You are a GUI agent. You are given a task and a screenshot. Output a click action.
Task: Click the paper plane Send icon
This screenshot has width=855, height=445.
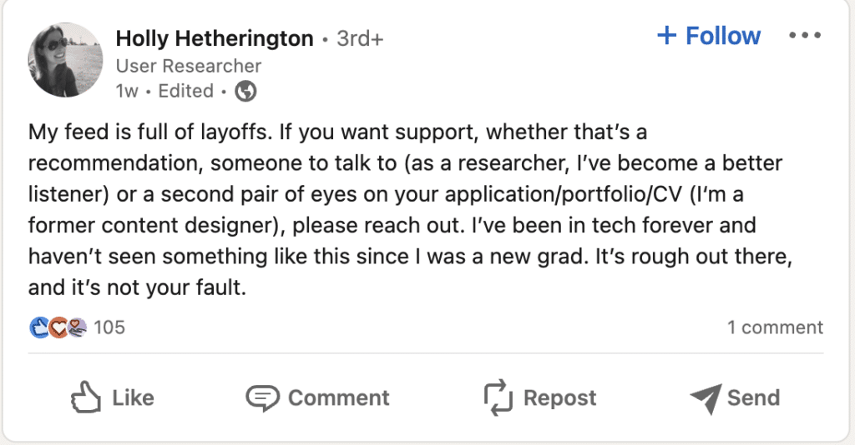pos(705,398)
